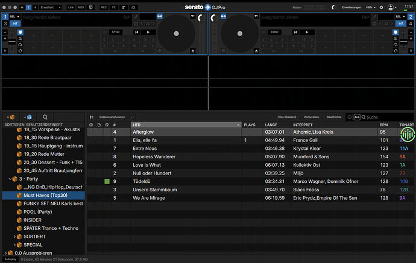
Task: Toggle left deck tempo range minus button
Action: pos(5,32)
